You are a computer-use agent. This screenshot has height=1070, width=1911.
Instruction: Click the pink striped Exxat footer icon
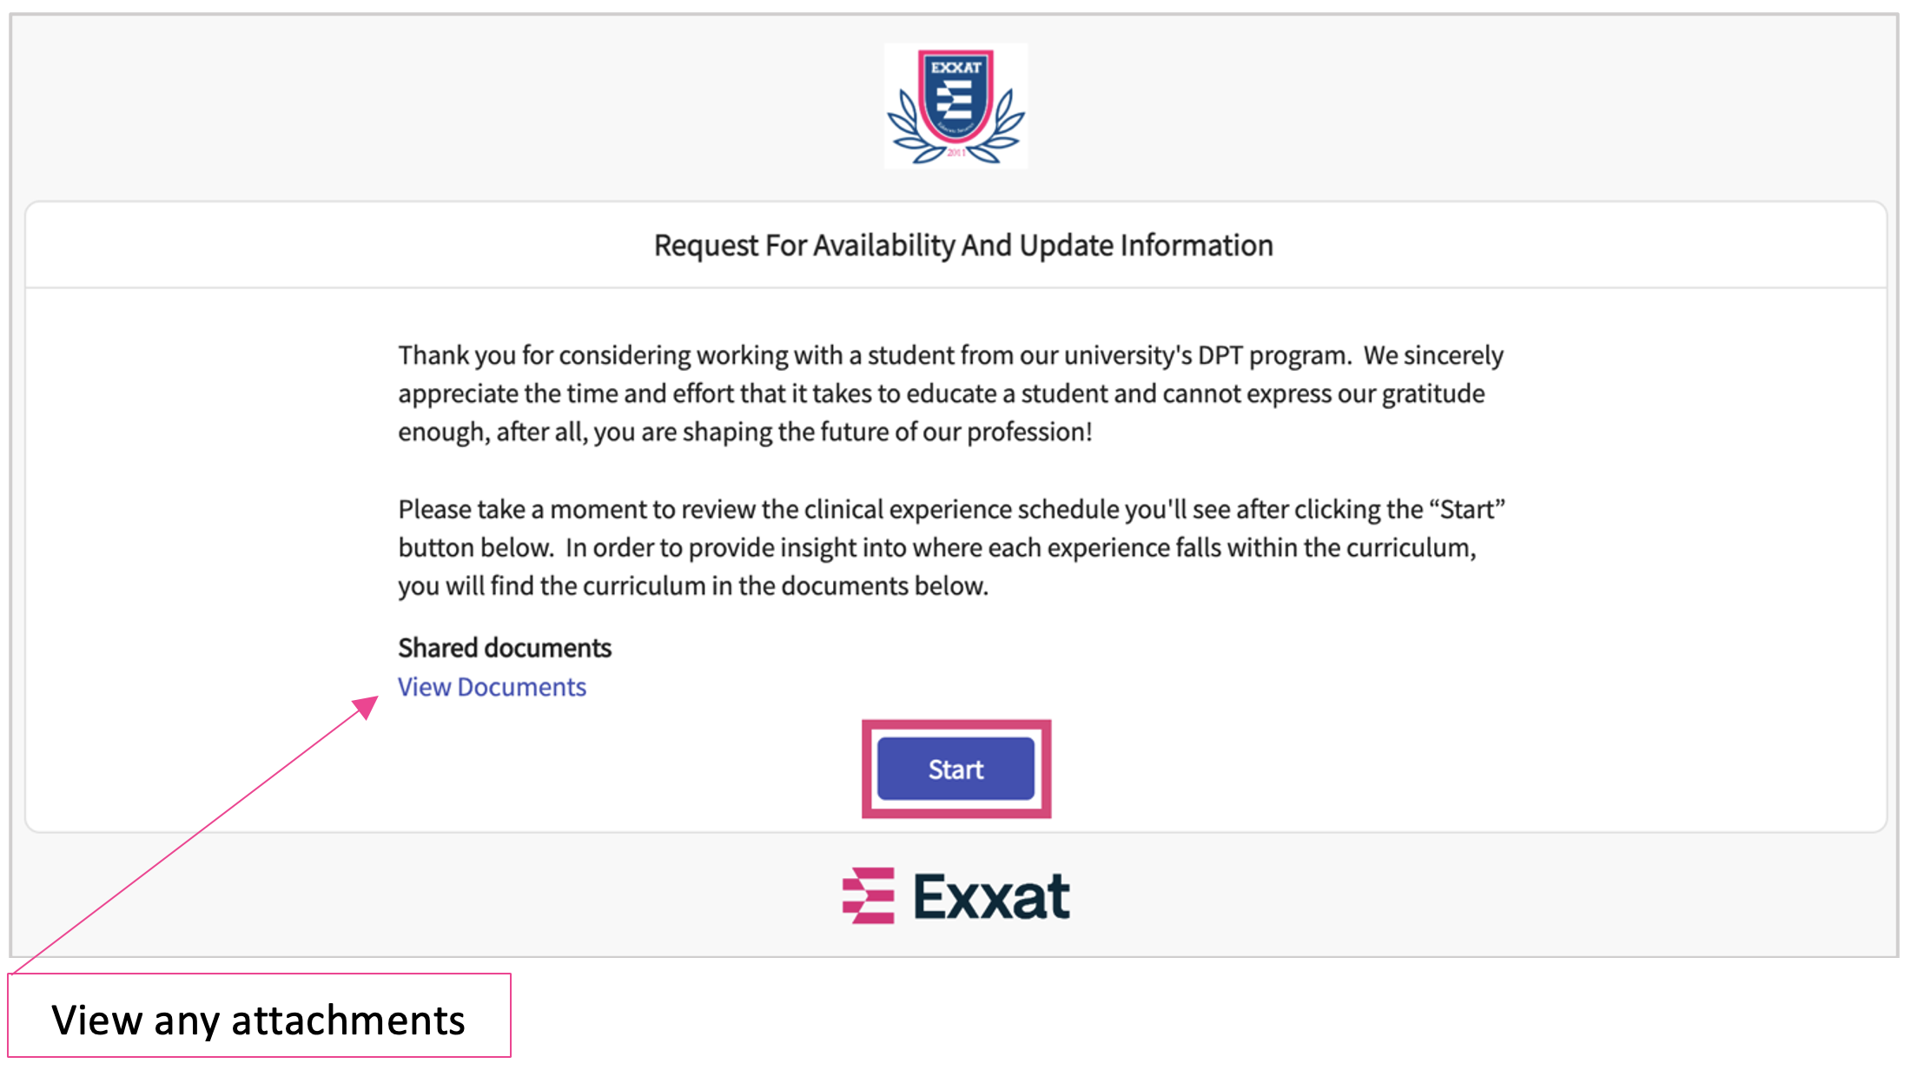[x=868, y=895]
